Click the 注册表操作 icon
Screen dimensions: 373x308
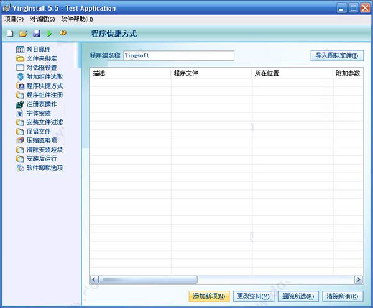point(21,104)
